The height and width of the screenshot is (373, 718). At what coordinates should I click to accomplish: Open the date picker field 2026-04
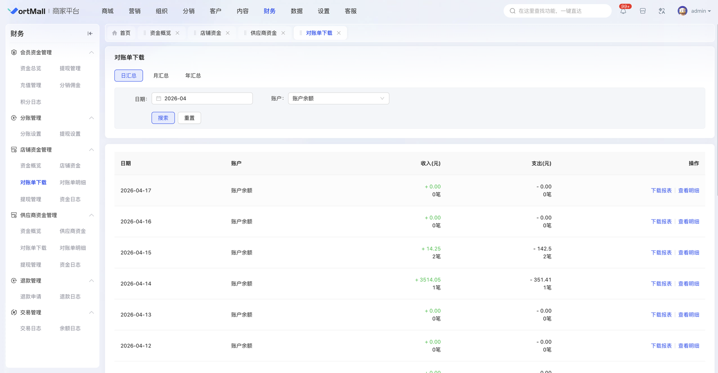tap(202, 99)
